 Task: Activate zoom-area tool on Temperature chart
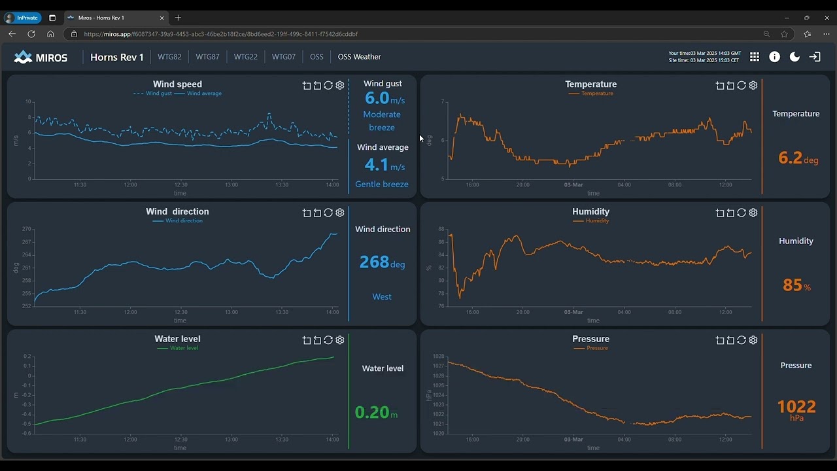pos(720,86)
